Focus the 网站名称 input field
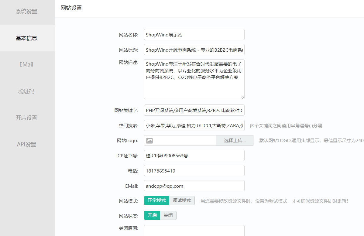 pos(194,35)
